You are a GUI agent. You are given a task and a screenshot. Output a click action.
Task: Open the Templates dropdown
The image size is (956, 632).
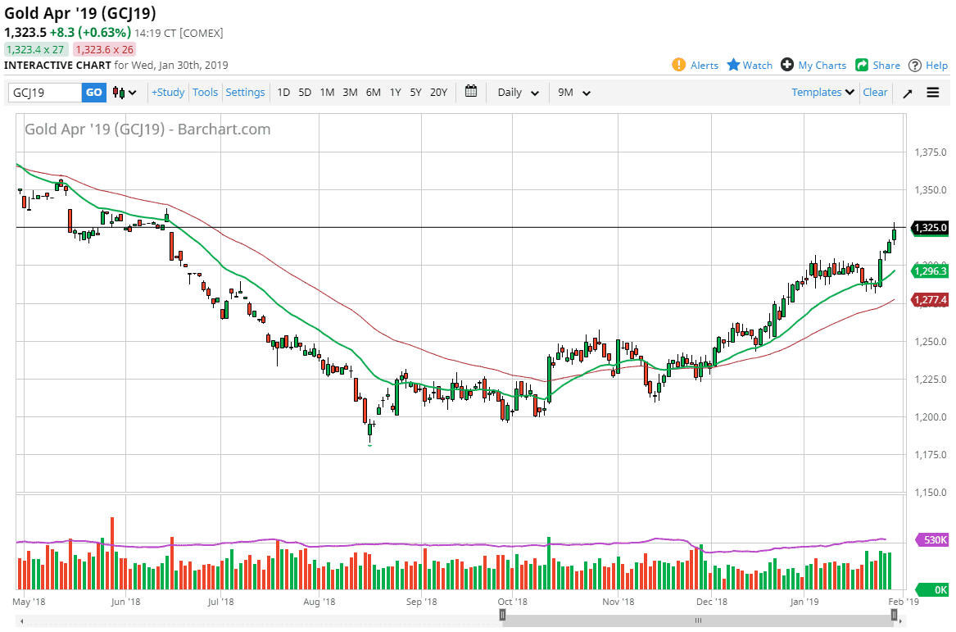(x=822, y=92)
